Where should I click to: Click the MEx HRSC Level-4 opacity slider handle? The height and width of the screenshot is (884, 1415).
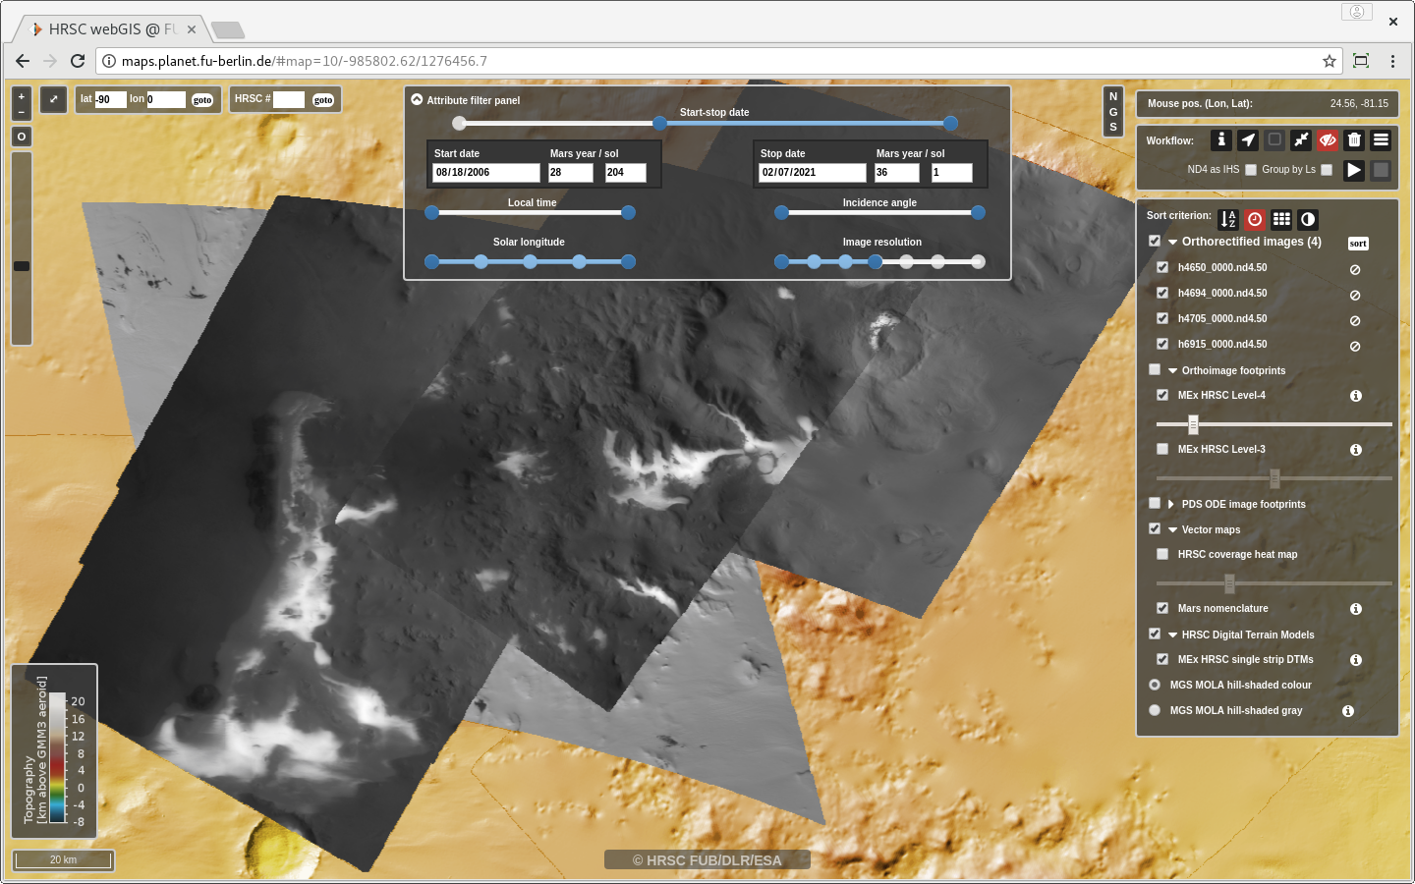(1193, 424)
